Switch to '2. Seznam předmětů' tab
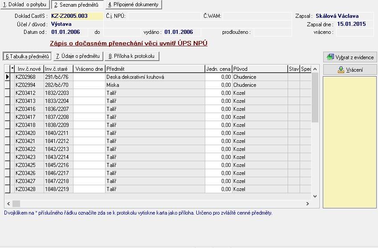Screen dimensions: 378x248 tap(77, 4)
